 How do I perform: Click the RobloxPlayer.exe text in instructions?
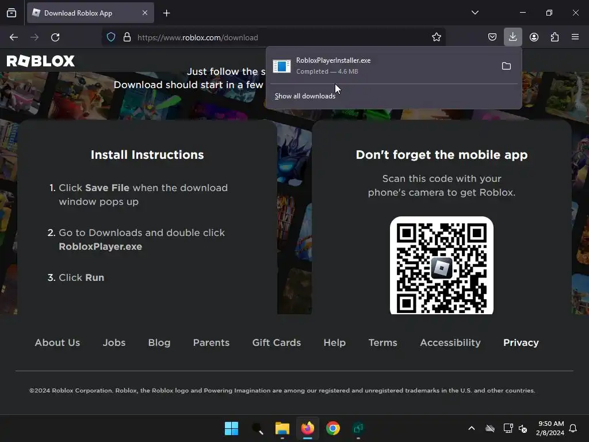point(101,246)
